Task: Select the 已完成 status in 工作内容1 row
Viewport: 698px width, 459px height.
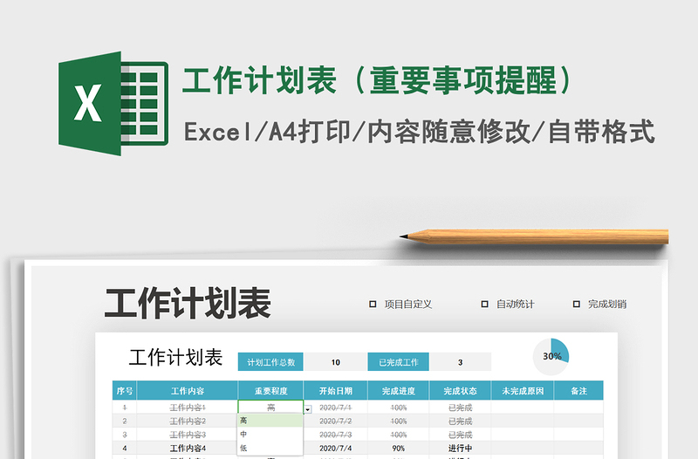Action: [x=460, y=408]
